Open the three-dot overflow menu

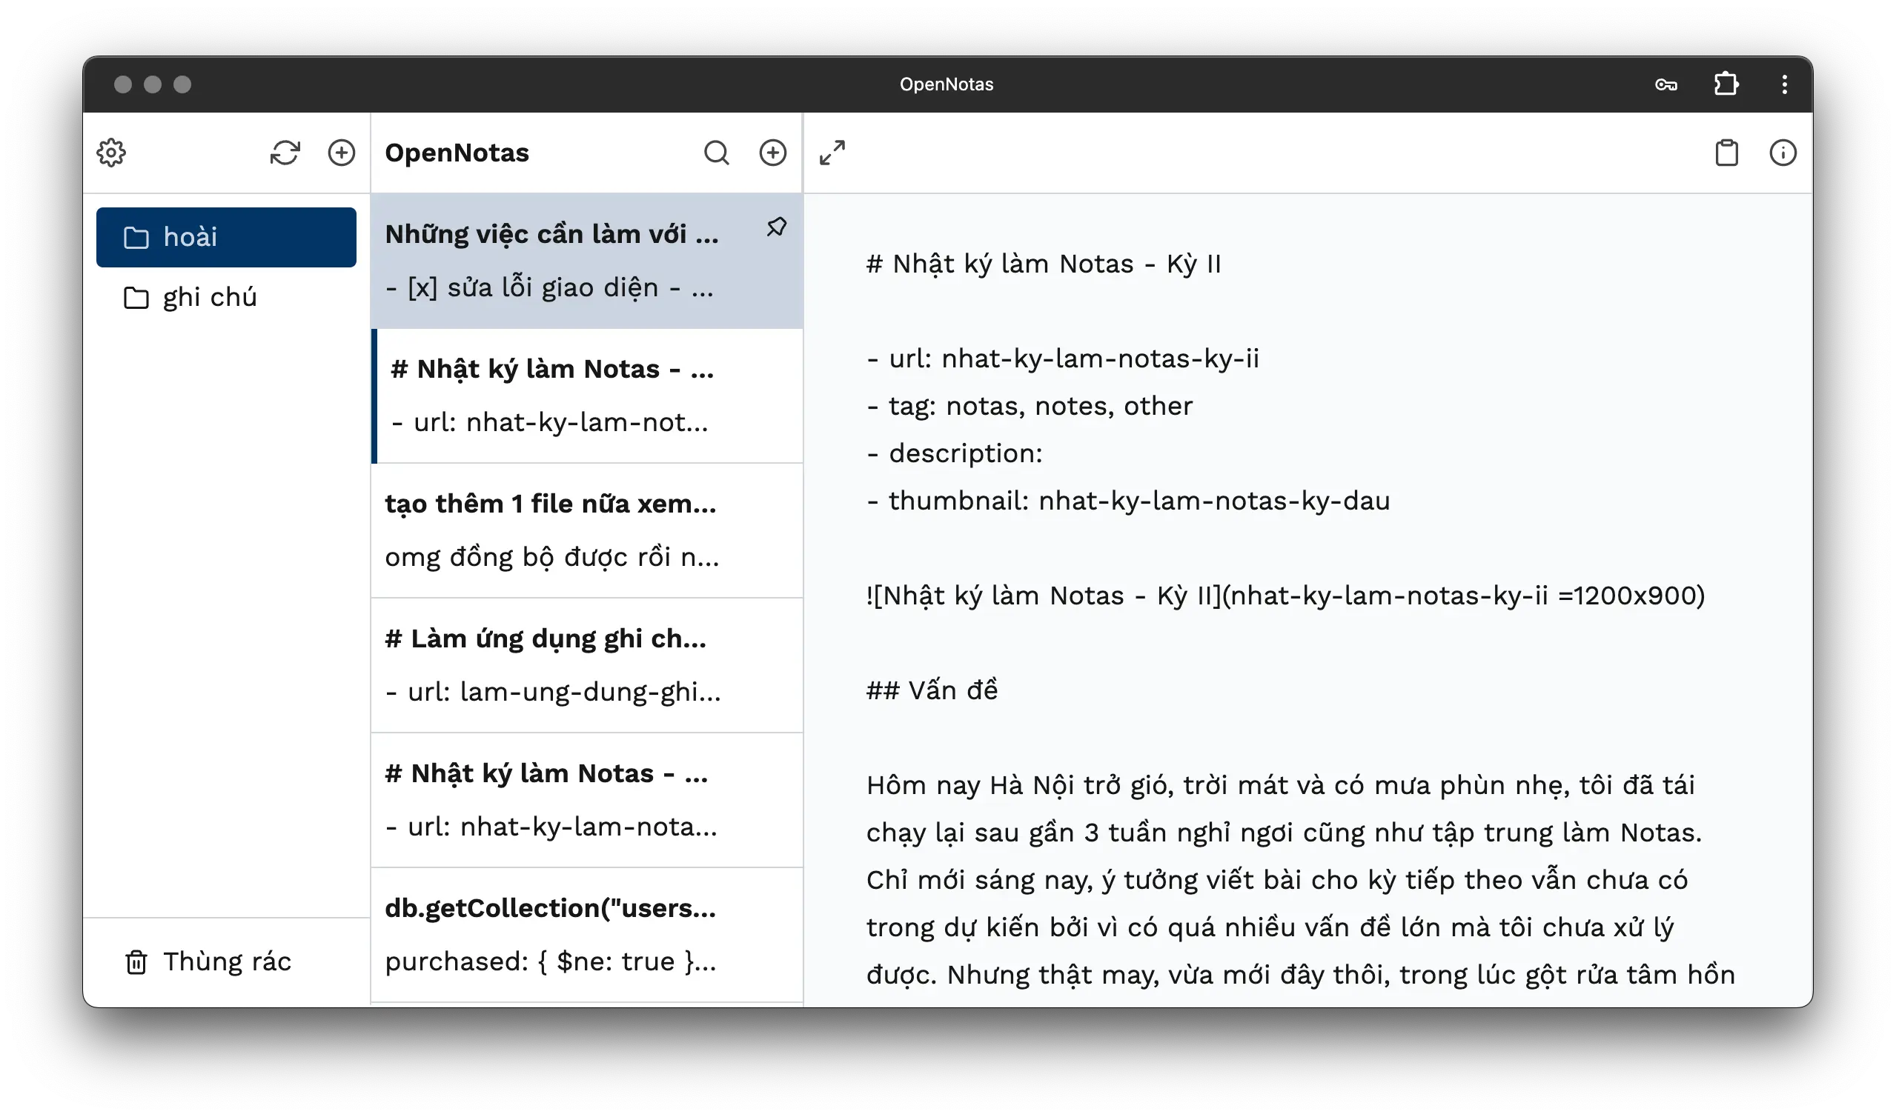1784,84
